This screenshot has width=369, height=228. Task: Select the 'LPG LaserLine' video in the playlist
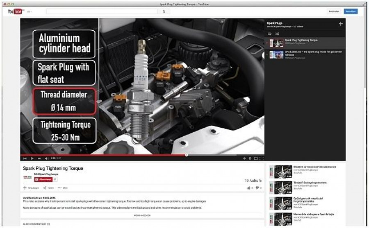coord(305,55)
